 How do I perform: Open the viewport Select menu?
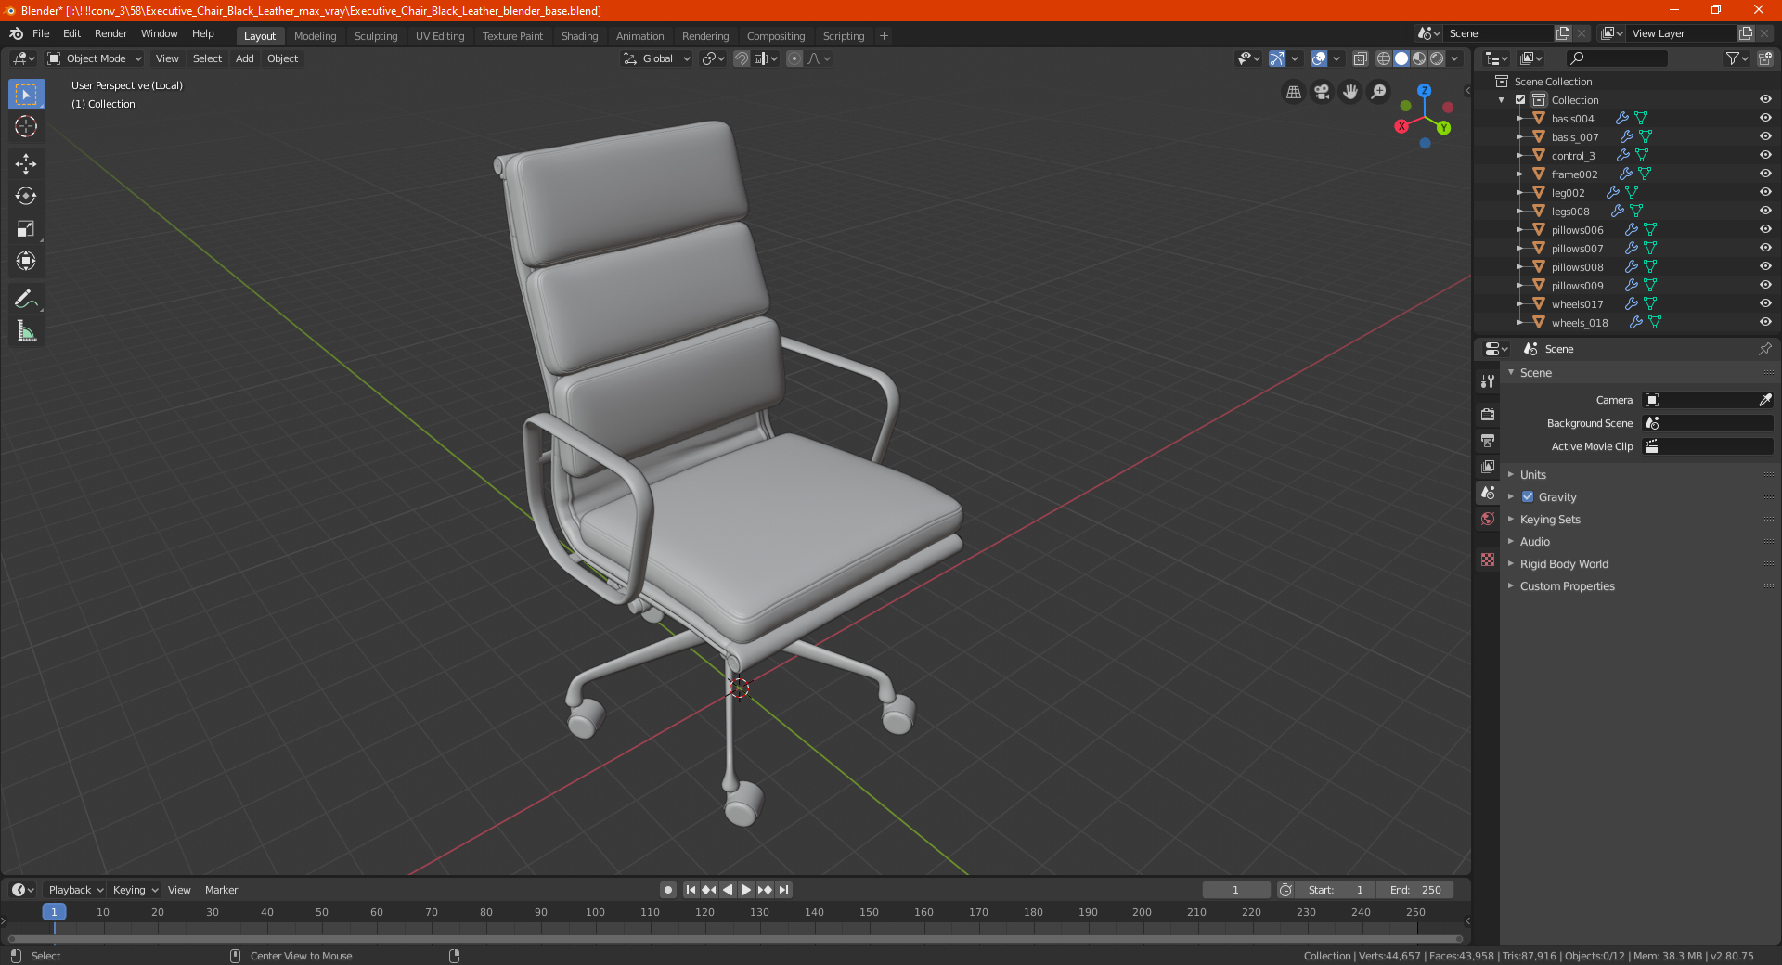coord(207,58)
